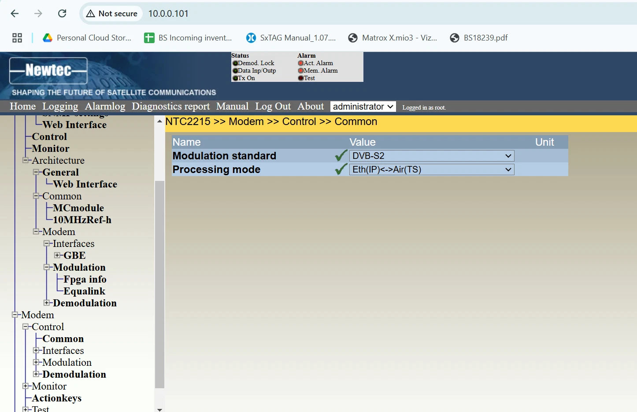The height and width of the screenshot is (412, 637).
Task: Open the Chrome apps grid icon
Action: tap(17, 38)
